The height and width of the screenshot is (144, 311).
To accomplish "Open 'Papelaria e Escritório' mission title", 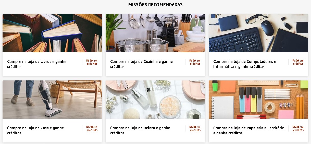I will tap(249, 130).
